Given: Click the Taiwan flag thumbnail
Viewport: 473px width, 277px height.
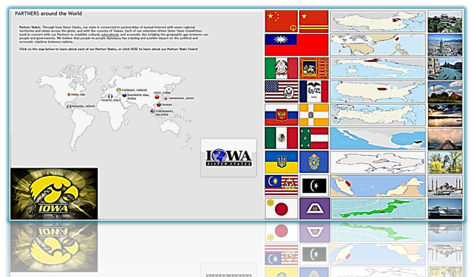Looking at the screenshot, I should [x=296, y=44].
